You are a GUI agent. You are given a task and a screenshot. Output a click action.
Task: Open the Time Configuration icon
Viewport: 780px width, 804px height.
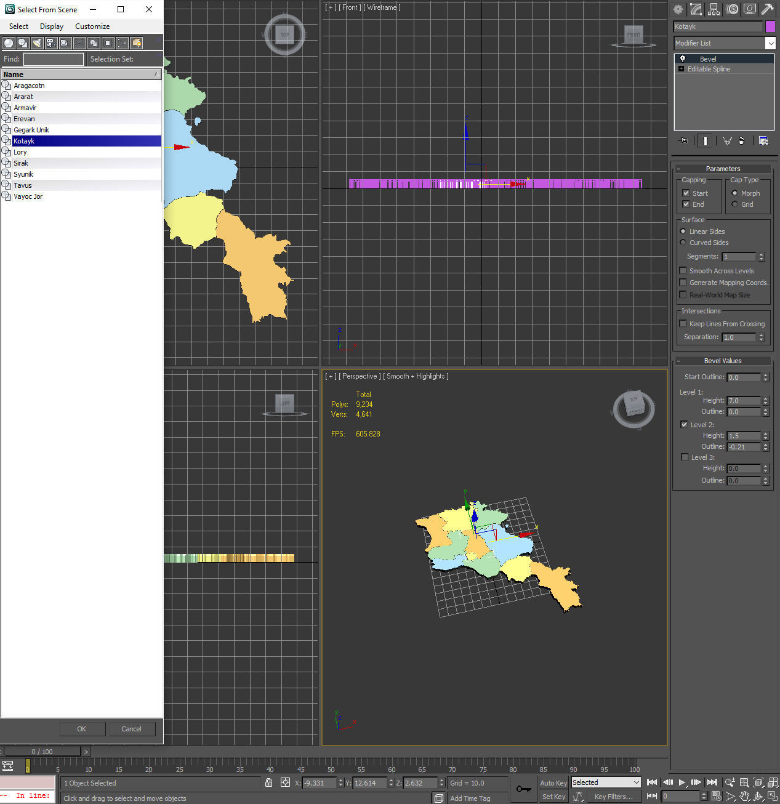[716, 797]
